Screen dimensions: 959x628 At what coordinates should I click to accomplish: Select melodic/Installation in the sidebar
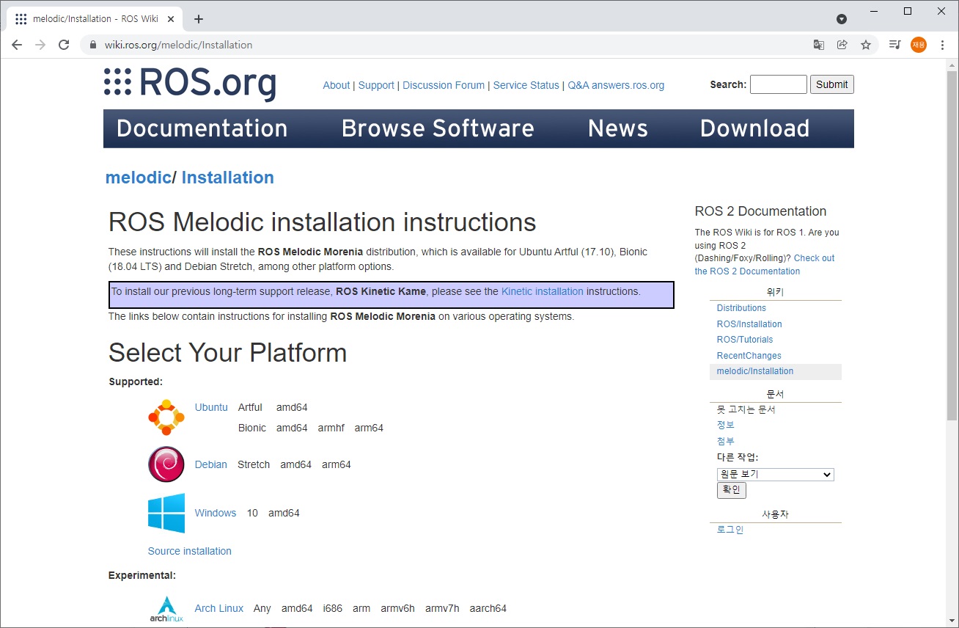755,371
